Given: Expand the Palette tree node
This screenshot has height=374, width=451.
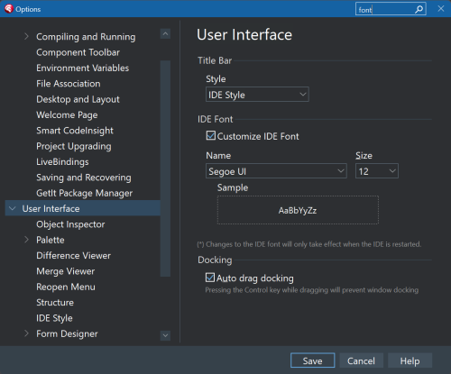Looking at the screenshot, I should click(26, 240).
